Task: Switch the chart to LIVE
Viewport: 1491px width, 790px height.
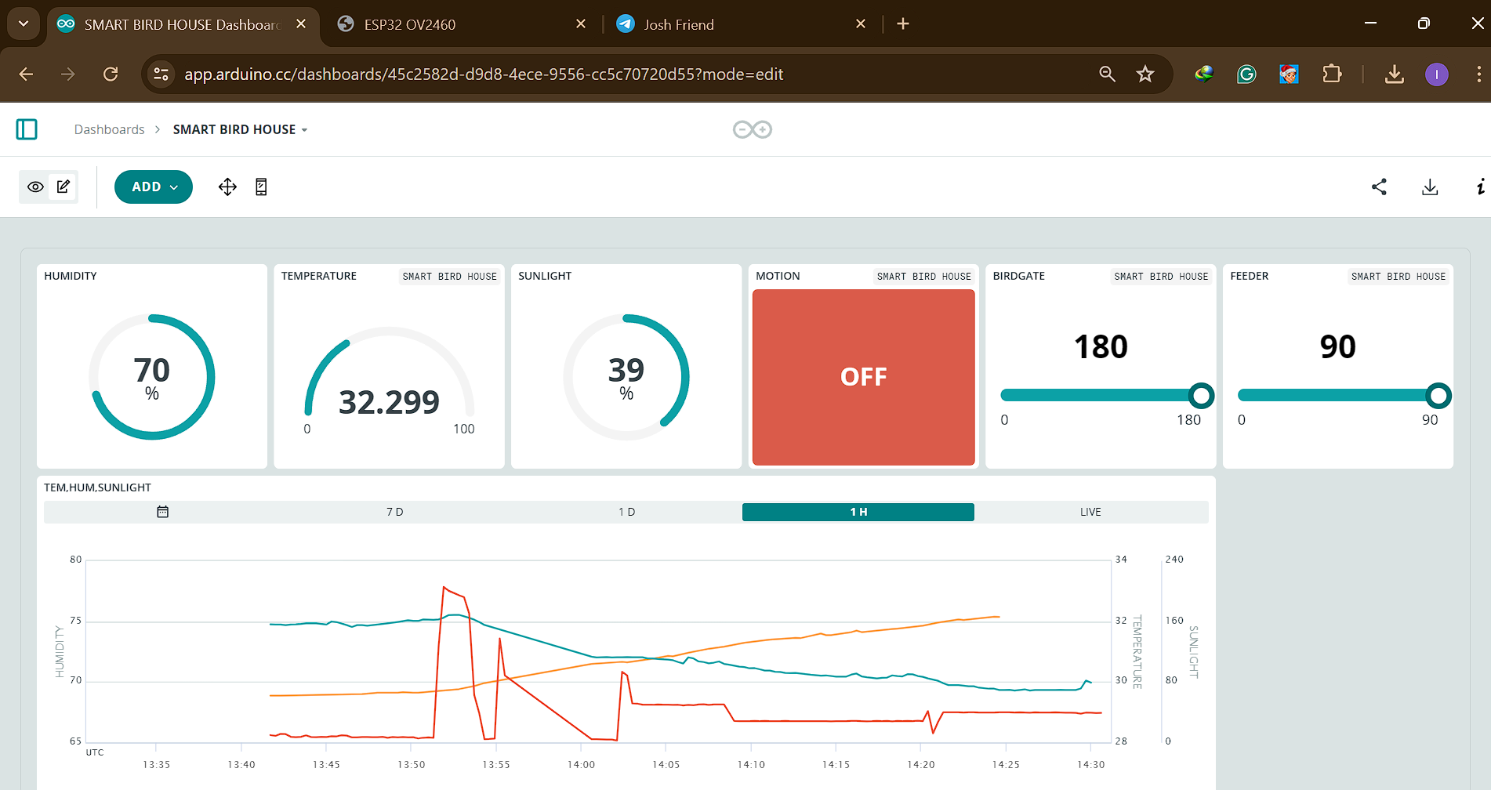Action: (1090, 512)
